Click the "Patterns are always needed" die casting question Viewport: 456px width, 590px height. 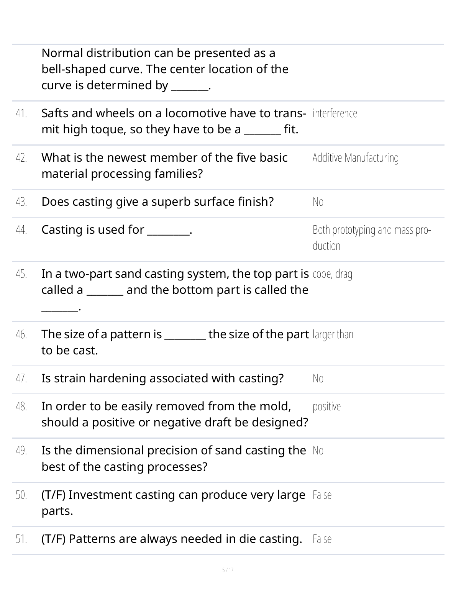[172, 539]
